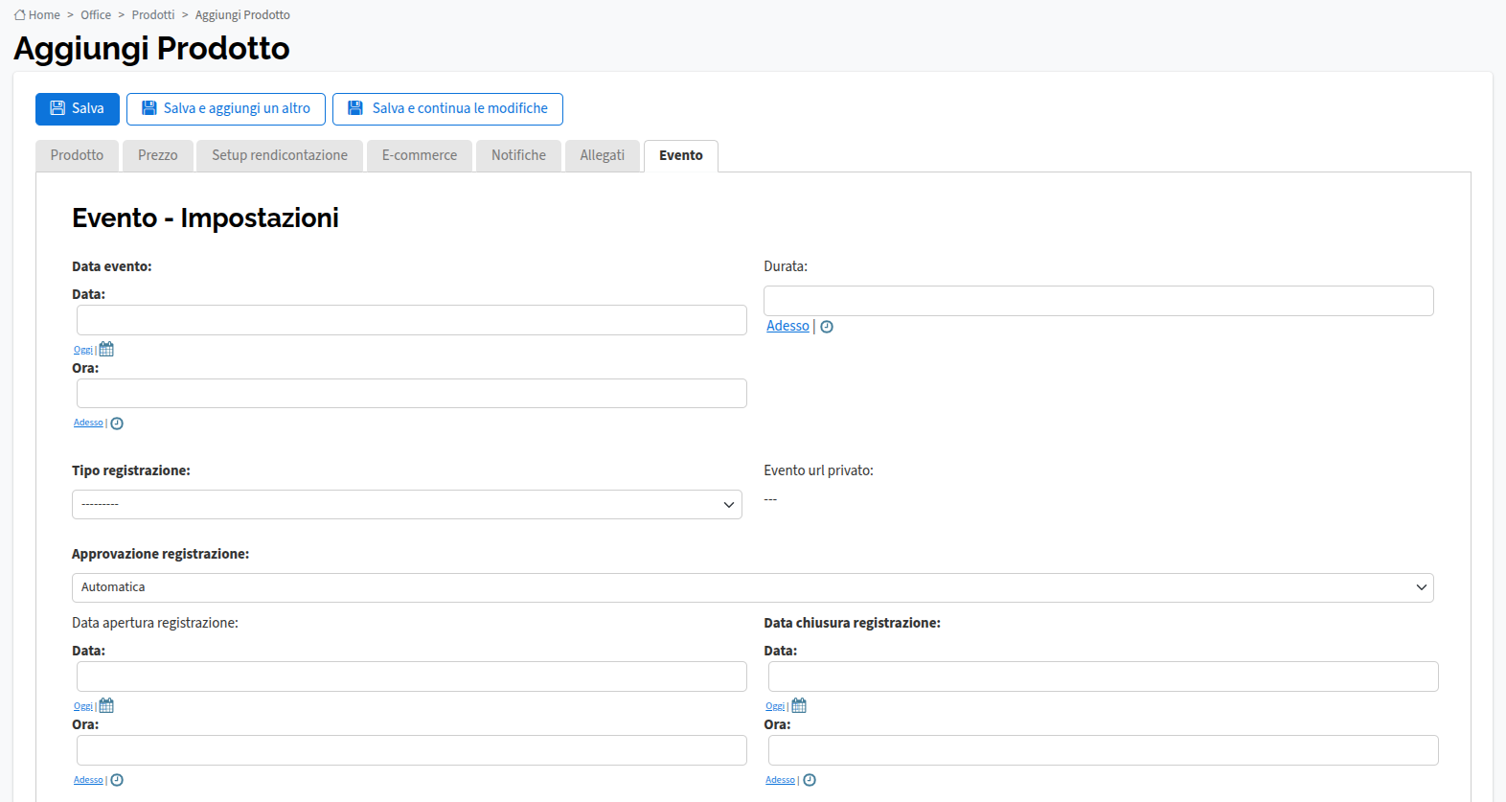The image size is (1506, 802).
Task: Open calendar for Data apertura registrazione
Action: 106,706
